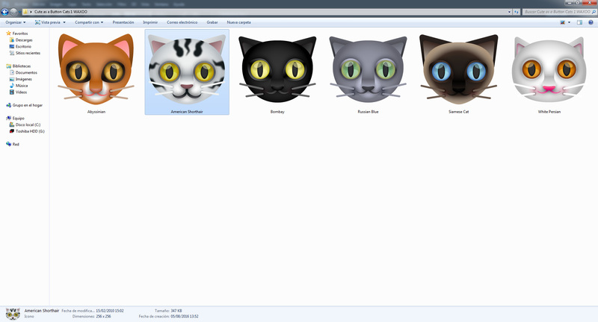The width and height of the screenshot is (598, 322).
Task: Select the Siamese Cat icon file
Action: (458, 69)
